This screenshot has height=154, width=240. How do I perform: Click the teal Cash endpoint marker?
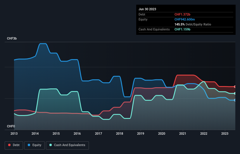(235, 93)
